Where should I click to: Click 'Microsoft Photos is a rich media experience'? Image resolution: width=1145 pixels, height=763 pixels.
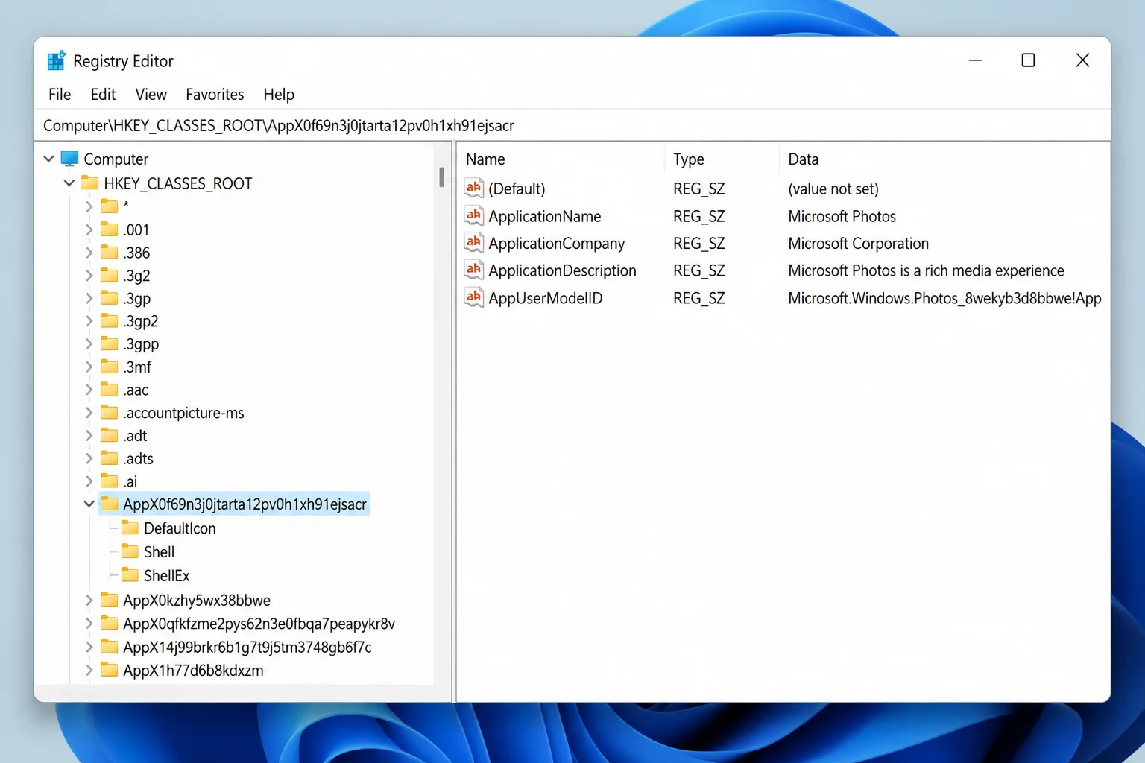click(926, 270)
